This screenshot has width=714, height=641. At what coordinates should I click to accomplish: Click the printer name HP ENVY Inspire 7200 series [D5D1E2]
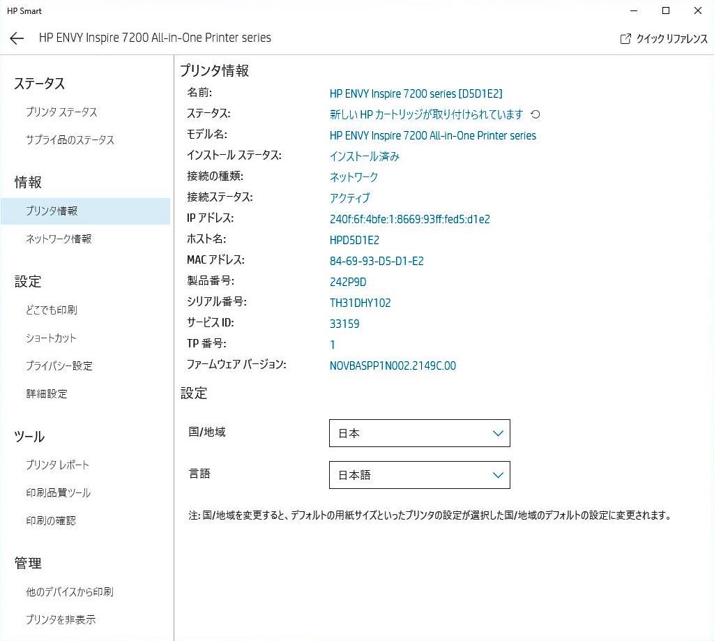coord(416,93)
